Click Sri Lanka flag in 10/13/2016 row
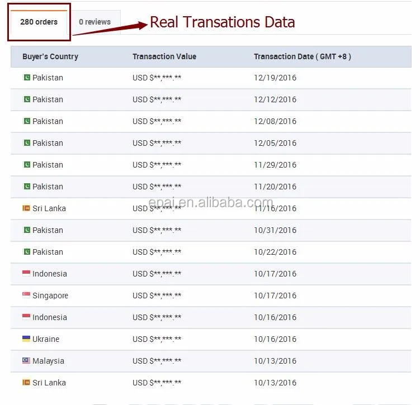 (x=26, y=382)
